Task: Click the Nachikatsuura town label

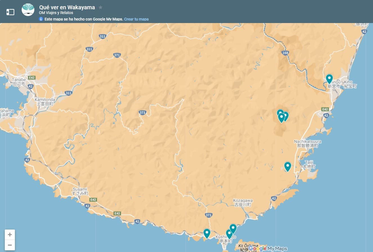Action: (308, 144)
